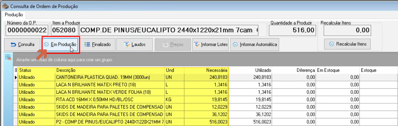Select row P2 - COMP.DE PINUS/EUCALIPTO
This screenshot has width=398, height=126.
pos(205,122)
